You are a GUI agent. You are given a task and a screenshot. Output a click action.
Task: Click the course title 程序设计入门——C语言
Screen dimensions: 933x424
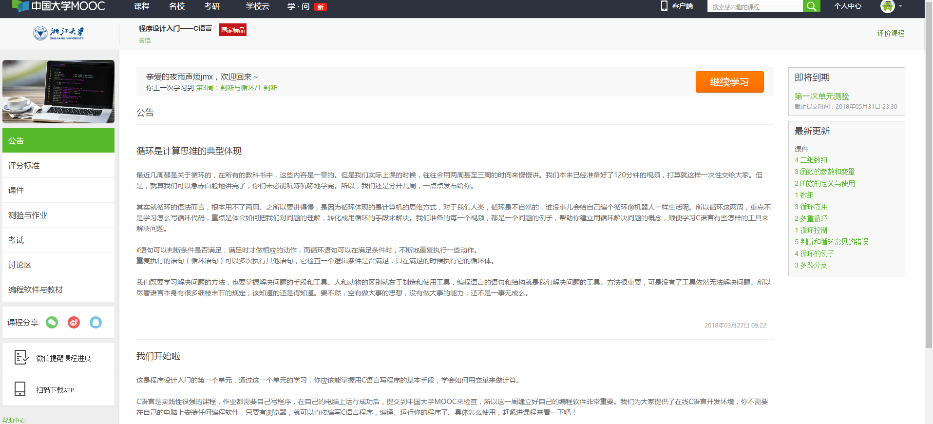175,28
